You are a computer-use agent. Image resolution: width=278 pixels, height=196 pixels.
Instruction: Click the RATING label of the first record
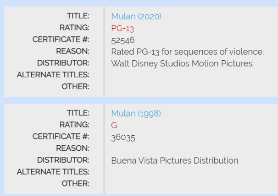(74, 27)
